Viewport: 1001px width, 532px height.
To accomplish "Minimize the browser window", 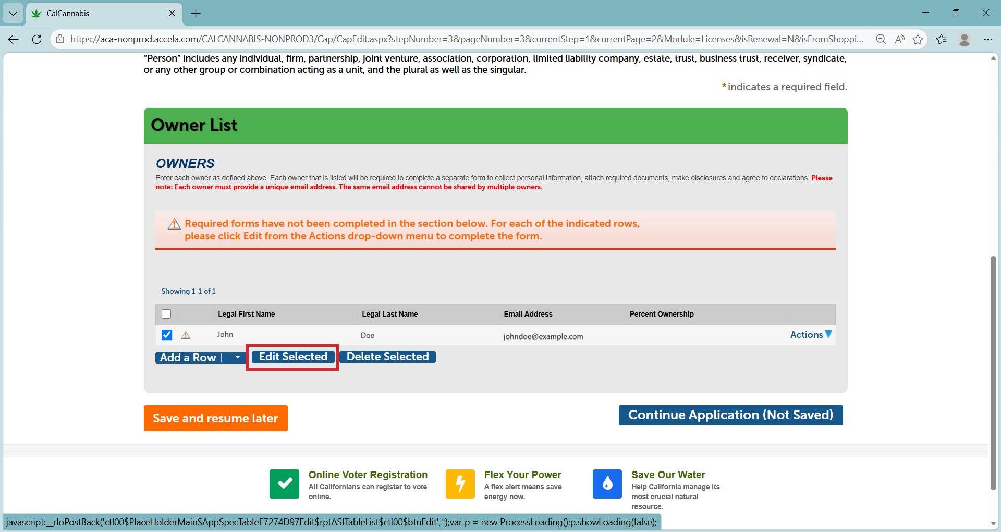I will click(x=925, y=13).
